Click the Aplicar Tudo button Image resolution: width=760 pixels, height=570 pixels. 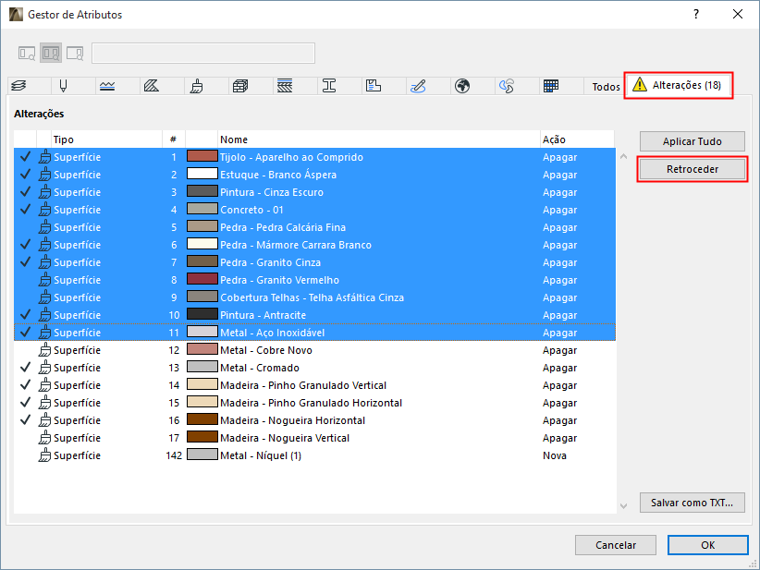point(693,141)
